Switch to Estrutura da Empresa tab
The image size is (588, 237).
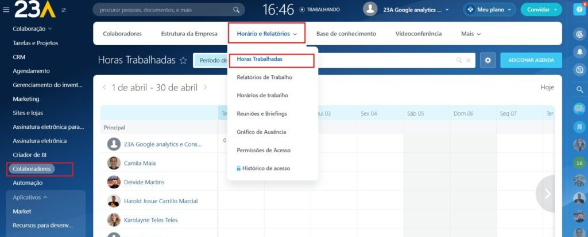[x=189, y=34]
